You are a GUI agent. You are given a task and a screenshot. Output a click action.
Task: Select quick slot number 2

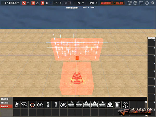(152, 50)
